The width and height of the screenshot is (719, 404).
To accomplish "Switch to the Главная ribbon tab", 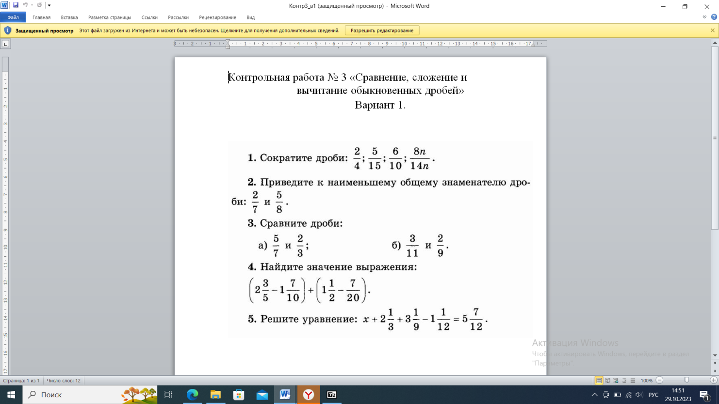I will point(41,17).
